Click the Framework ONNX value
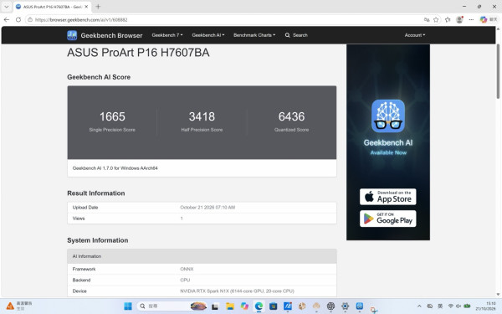This screenshot has height=314, width=502. 187,269
